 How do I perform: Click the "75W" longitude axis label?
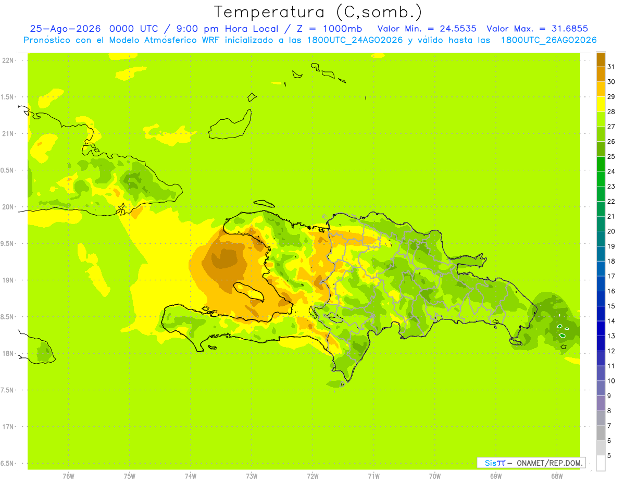[130, 476]
